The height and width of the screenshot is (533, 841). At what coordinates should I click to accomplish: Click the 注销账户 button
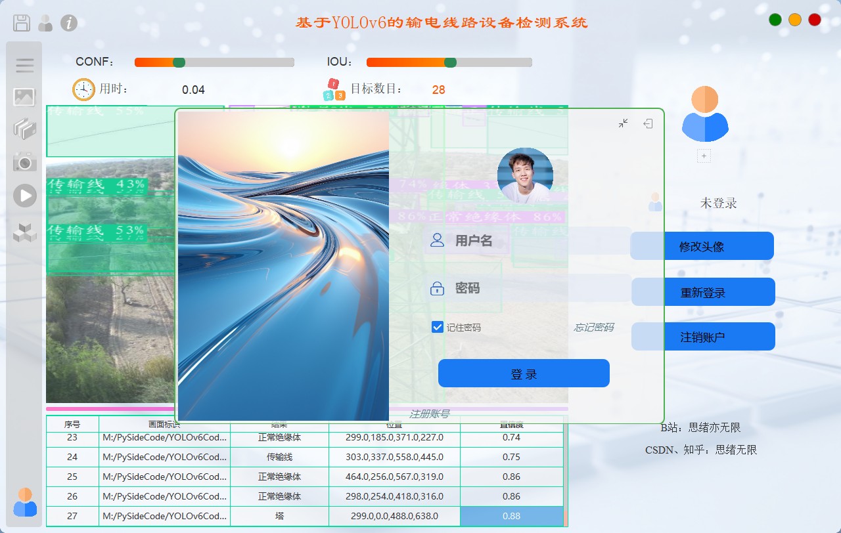point(703,337)
